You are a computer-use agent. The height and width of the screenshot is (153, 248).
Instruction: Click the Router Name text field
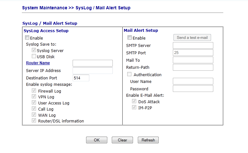93,63
